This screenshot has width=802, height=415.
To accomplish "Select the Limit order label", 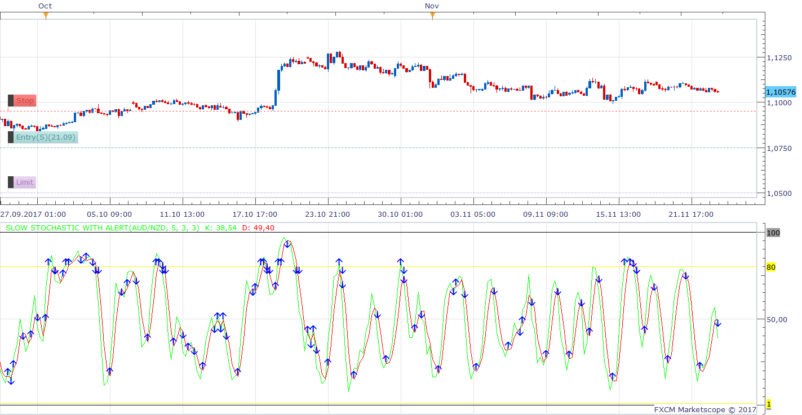I will tap(25, 182).
